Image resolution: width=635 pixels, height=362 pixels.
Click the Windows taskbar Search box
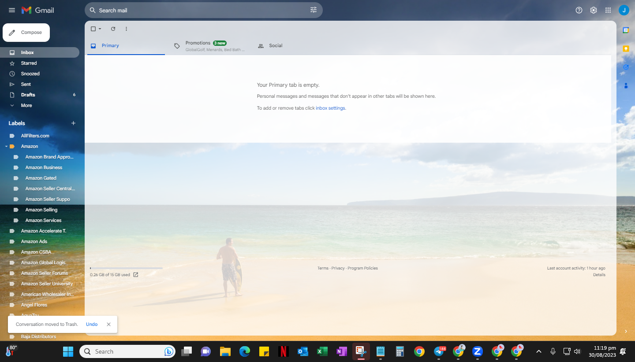(x=127, y=351)
